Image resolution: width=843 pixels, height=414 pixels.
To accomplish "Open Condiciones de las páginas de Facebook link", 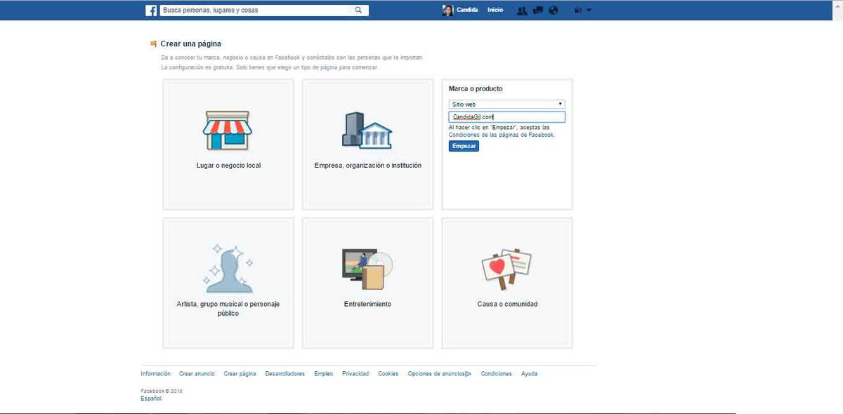I will pos(502,135).
